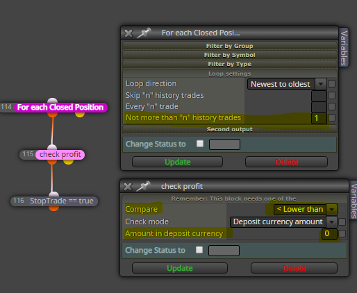Click input connector atop check profit block

[x=52, y=147]
